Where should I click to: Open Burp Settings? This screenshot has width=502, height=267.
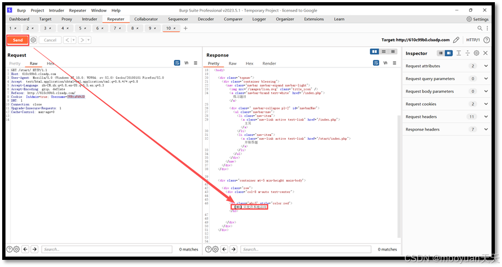click(x=477, y=19)
